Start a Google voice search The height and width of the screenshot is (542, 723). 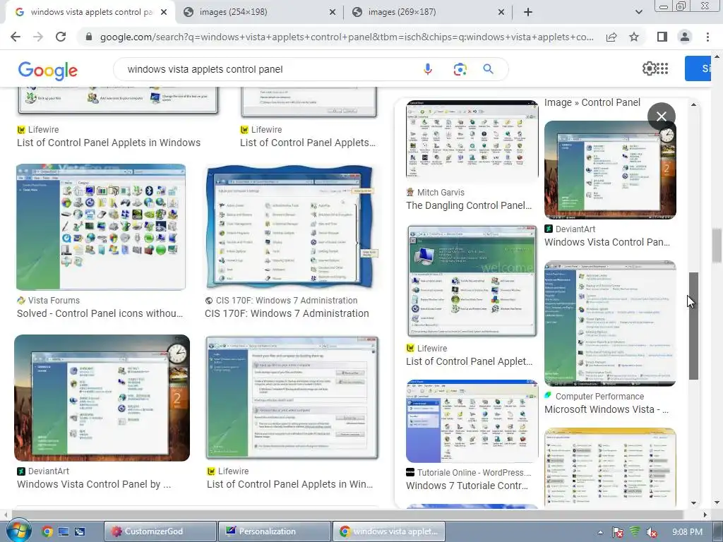pos(427,69)
